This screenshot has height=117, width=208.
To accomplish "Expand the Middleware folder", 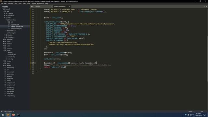I will tap(6, 31).
